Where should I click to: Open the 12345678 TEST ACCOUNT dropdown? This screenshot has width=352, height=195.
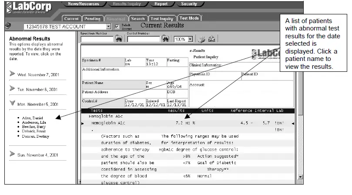tap(109, 27)
